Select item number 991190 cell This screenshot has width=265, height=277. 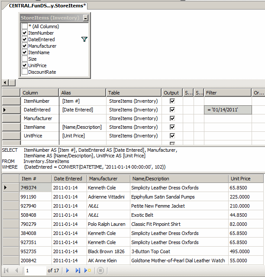tap(36, 197)
